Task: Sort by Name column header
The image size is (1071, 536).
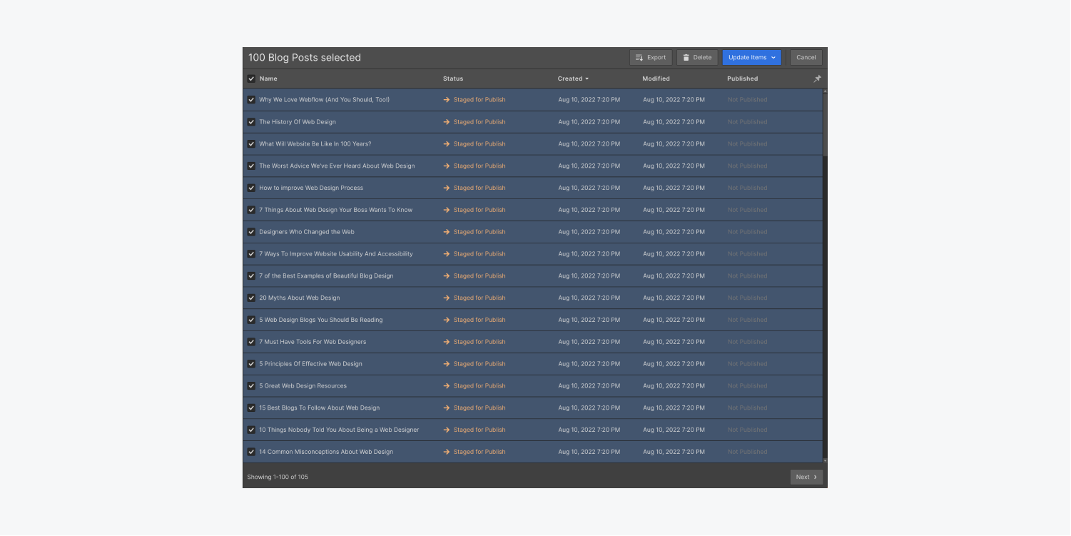Action: tap(268, 79)
